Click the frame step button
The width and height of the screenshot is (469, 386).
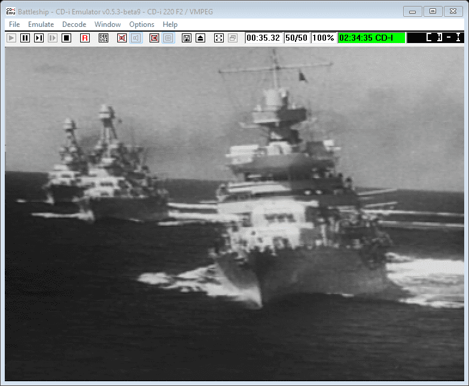point(39,38)
